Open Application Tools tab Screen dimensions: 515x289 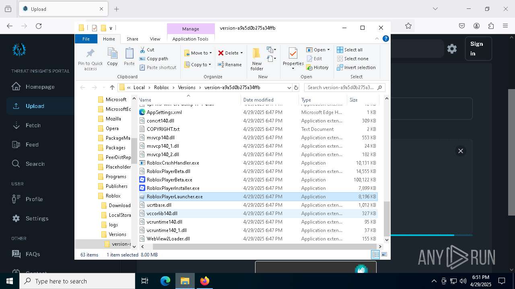pos(190,39)
